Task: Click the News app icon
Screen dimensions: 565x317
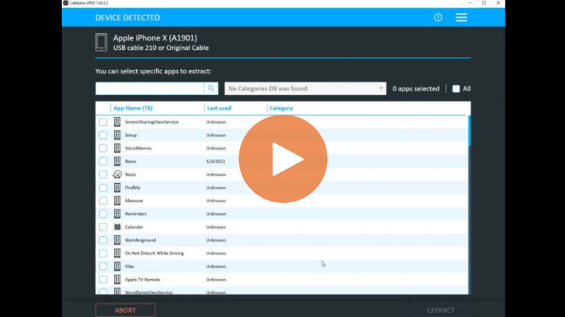Action: point(117,161)
